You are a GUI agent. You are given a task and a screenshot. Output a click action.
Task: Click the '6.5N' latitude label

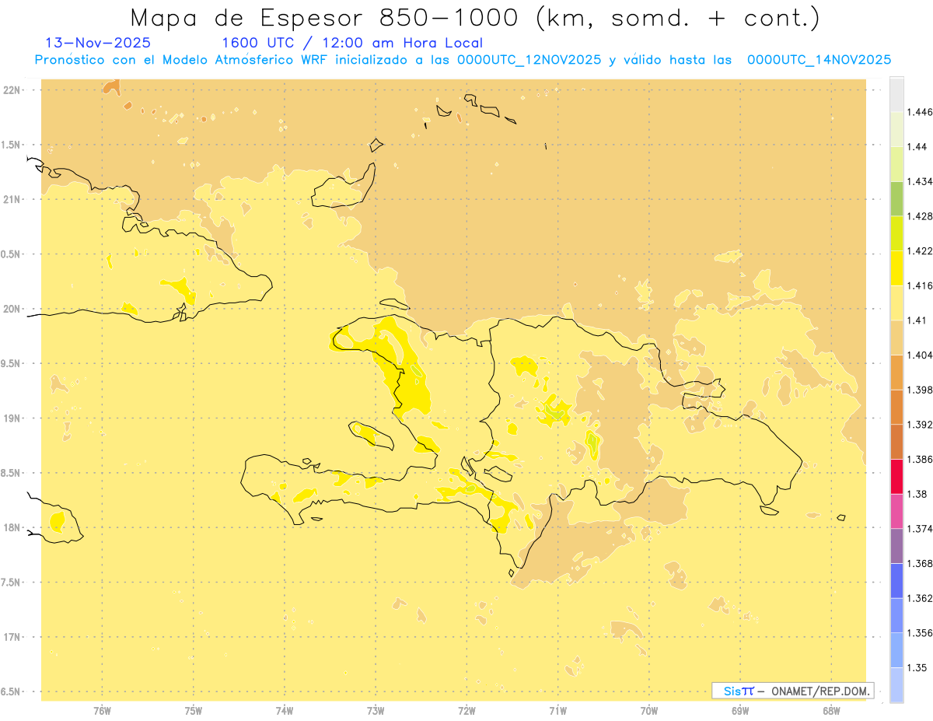[12, 691]
